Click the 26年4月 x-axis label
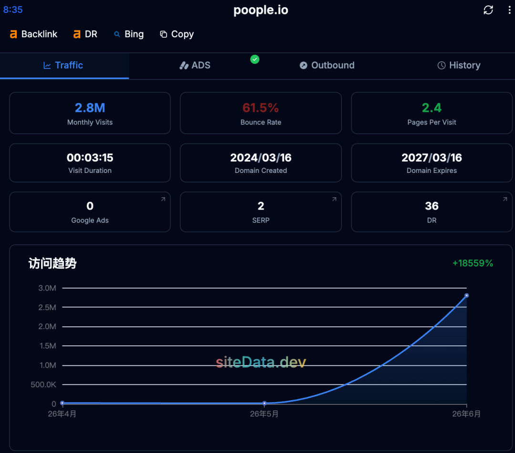 click(62, 414)
